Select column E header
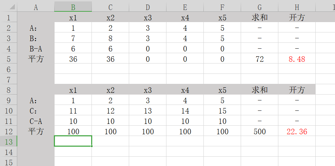335x166 pixels. click(185, 7)
